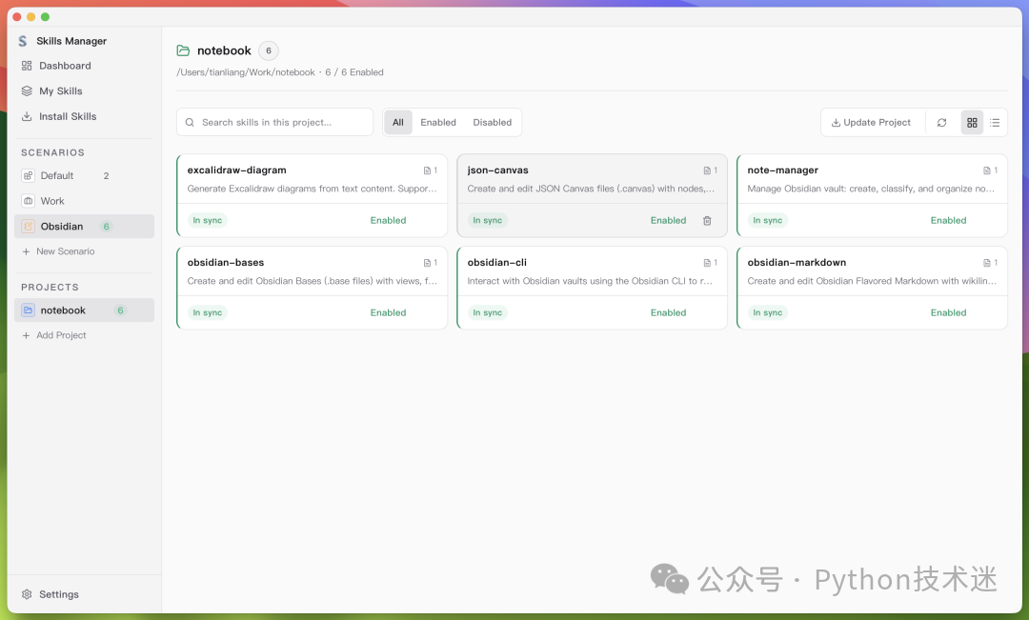Image resolution: width=1029 pixels, height=620 pixels.
Task: Toggle Enabled on json-canvas
Action: coord(668,220)
